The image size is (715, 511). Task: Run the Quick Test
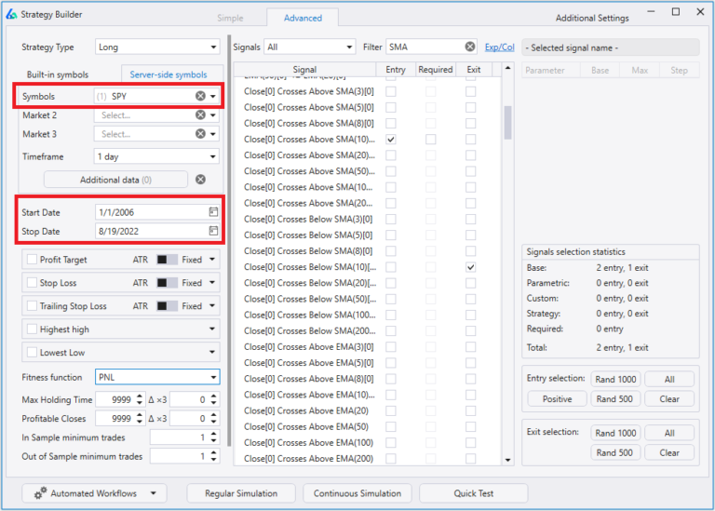pyautogui.click(x=472, y=493)
